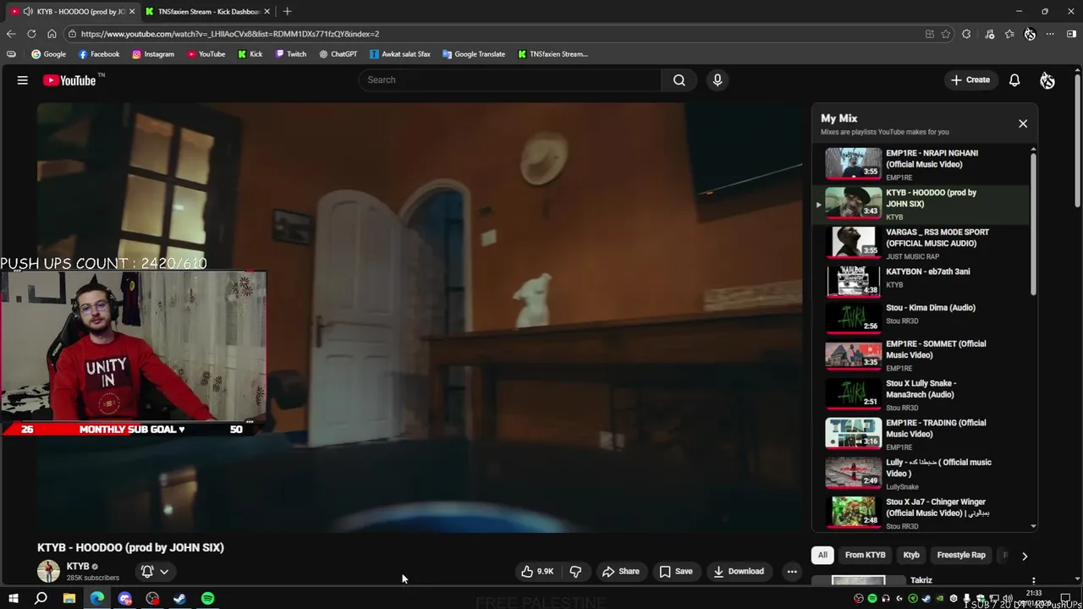The height and width of the screenshot is (609, 1083).
Task: Open Spotify from the taskbar
Action: coord(208,599)
